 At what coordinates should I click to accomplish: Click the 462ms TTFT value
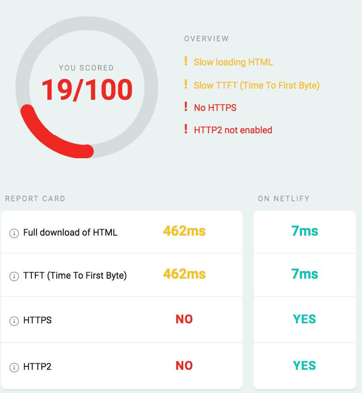click(x=184, y=274)
